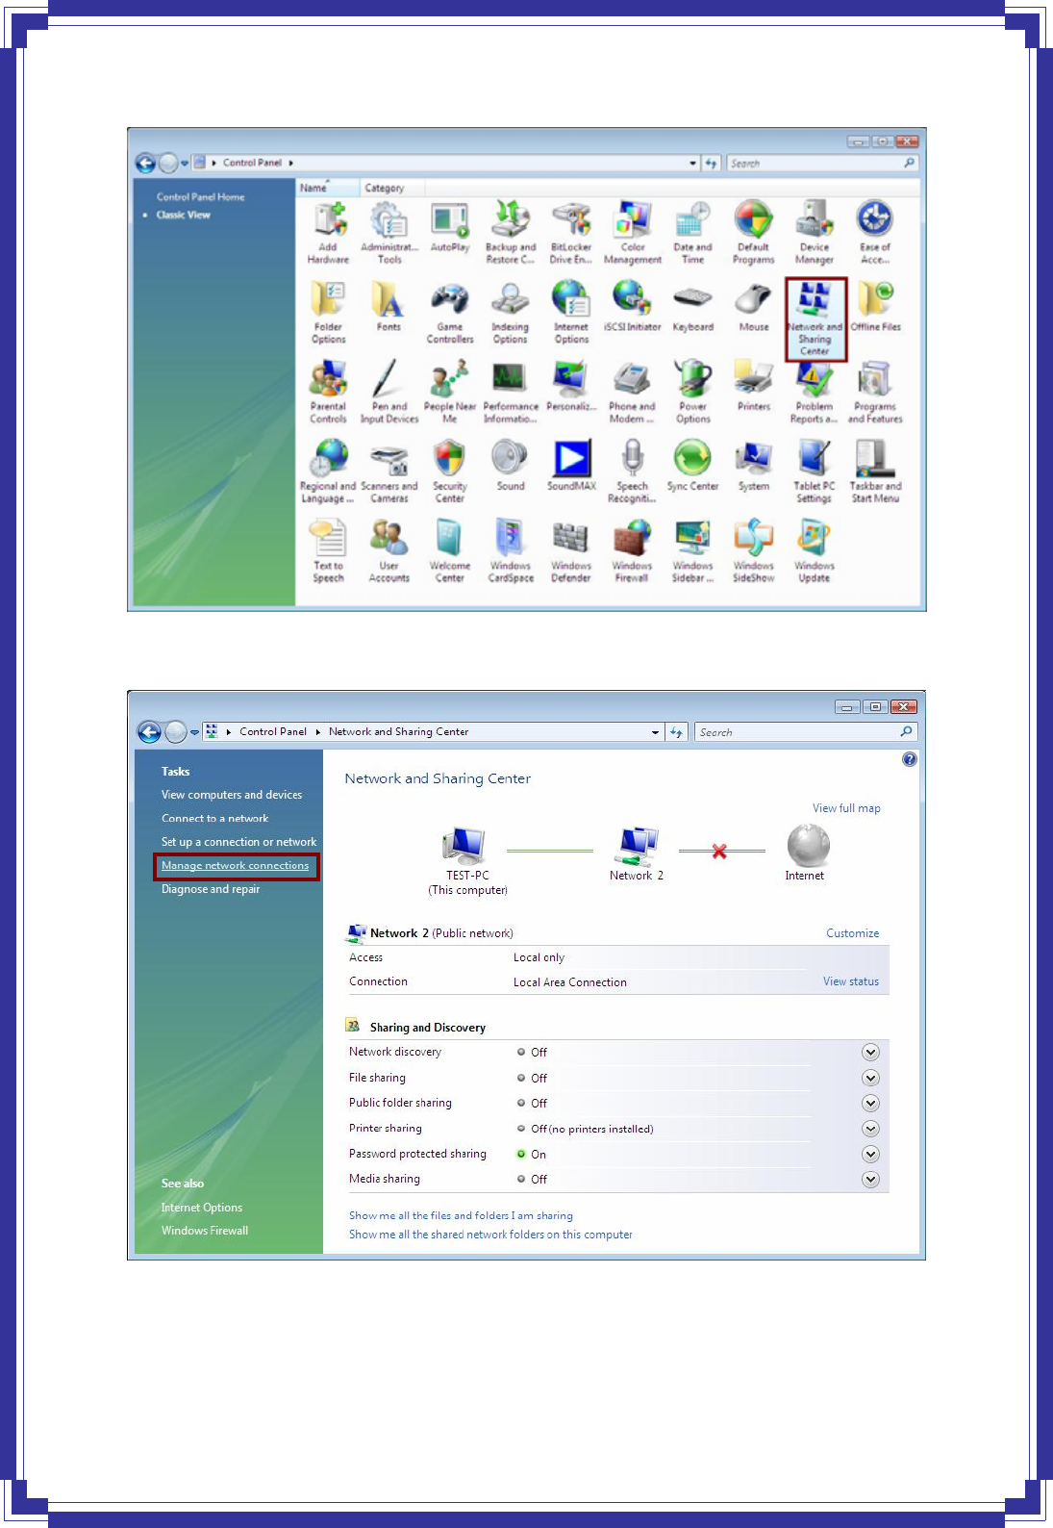Image resolution: width=1053 pixels, height=1528 pixels.
Task: Open Network and Sharing Center icon
Action: pyautogui.click(x=815, y=318)
